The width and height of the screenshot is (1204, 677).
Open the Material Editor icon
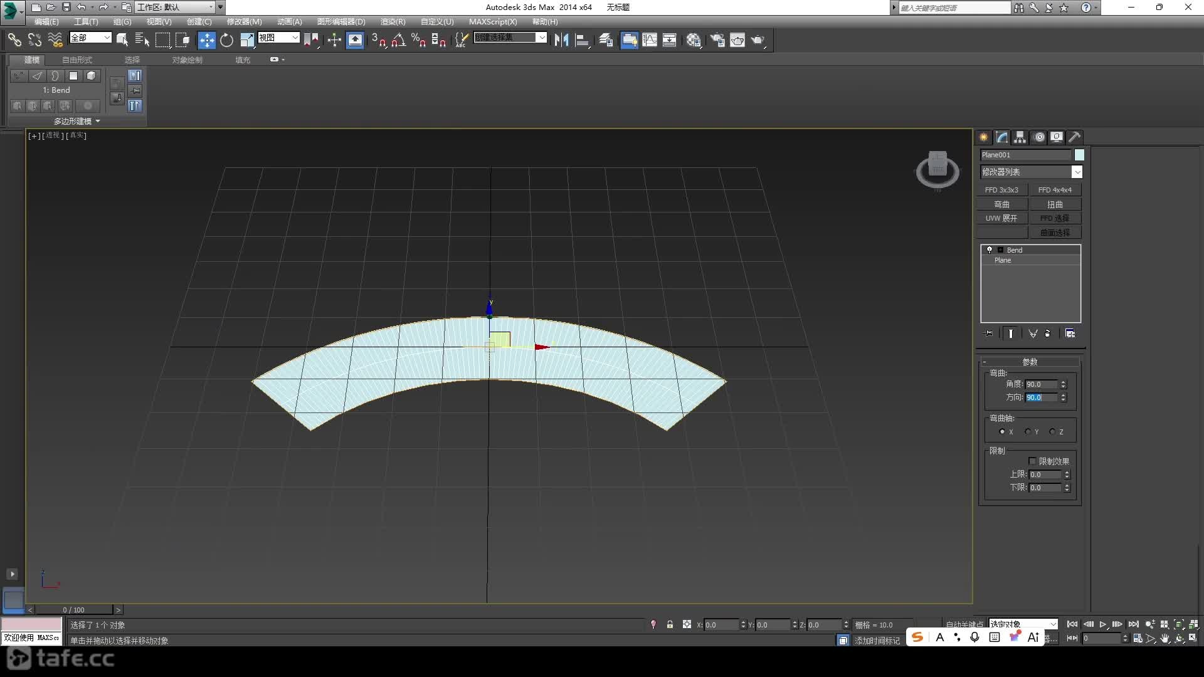coord(694,40)
